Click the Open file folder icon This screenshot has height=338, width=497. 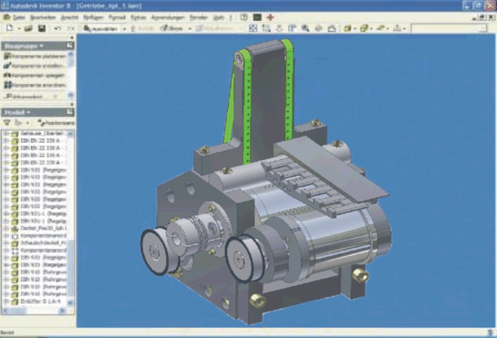(28, 28)
